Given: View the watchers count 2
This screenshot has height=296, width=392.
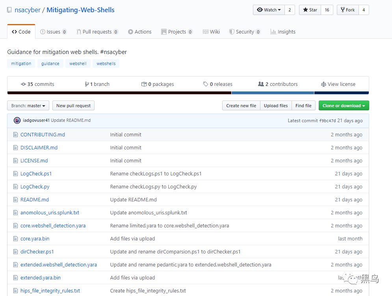Looking at the screenshot, I should (x=290, y=10).
